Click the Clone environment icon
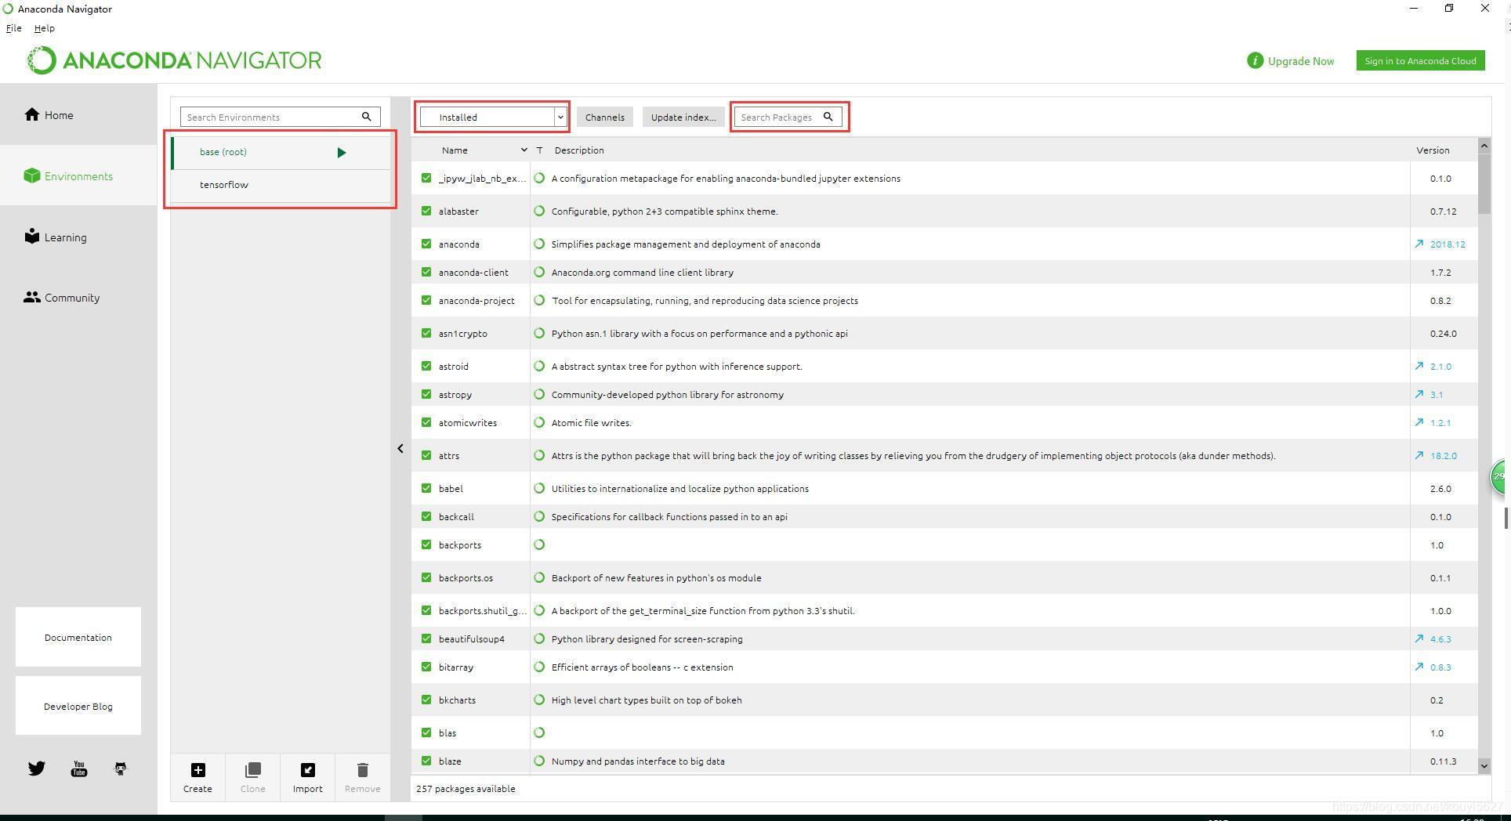This screenshot has height=821, width=1511. (253, 770)
